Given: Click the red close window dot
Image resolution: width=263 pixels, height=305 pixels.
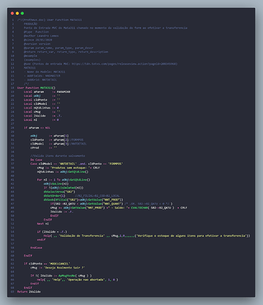Looking at the screenshot, I should coord(12,13).
